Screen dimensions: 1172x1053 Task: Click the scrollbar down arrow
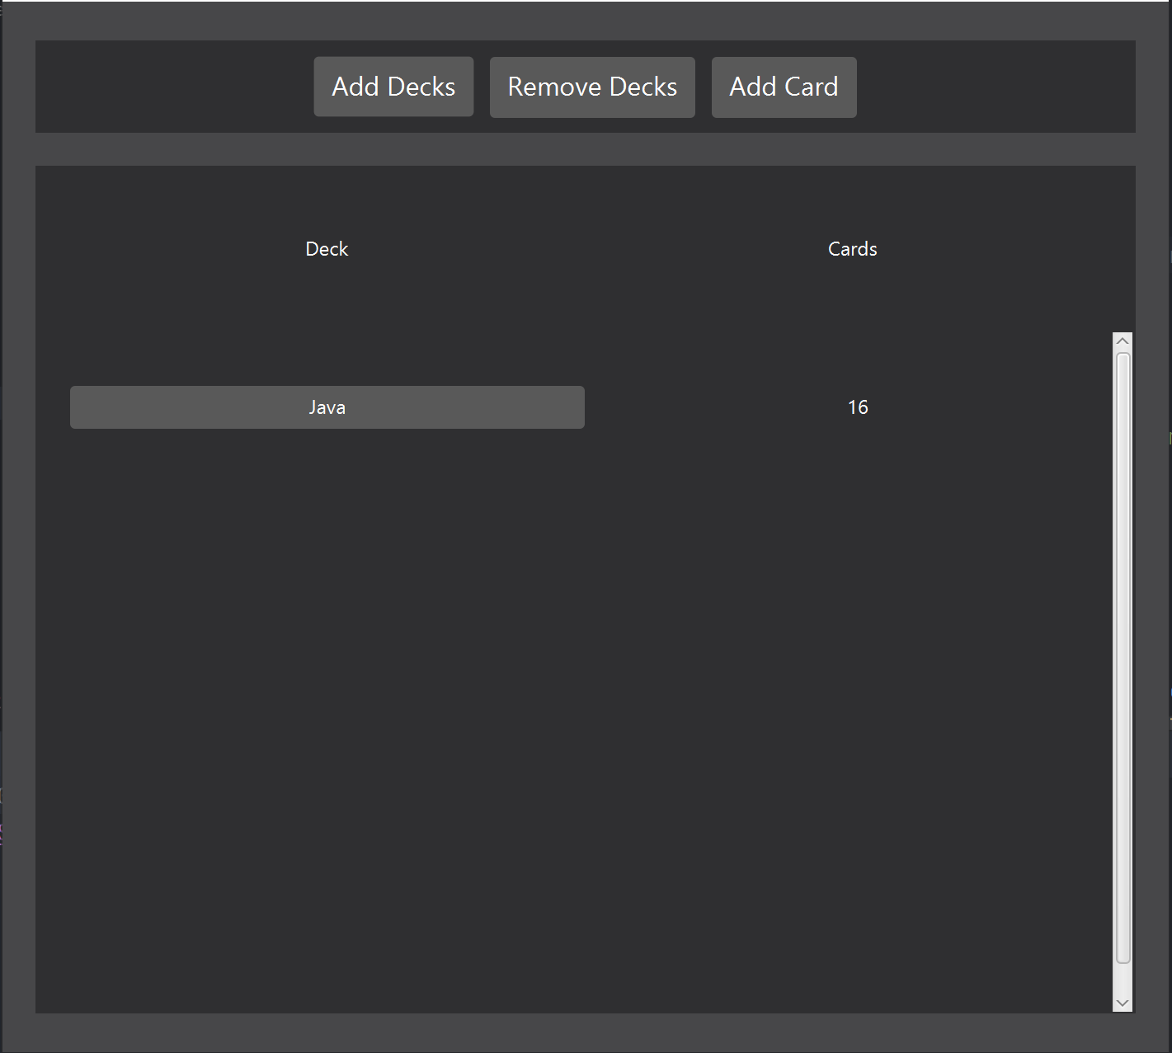(x=1122, y=1003)
